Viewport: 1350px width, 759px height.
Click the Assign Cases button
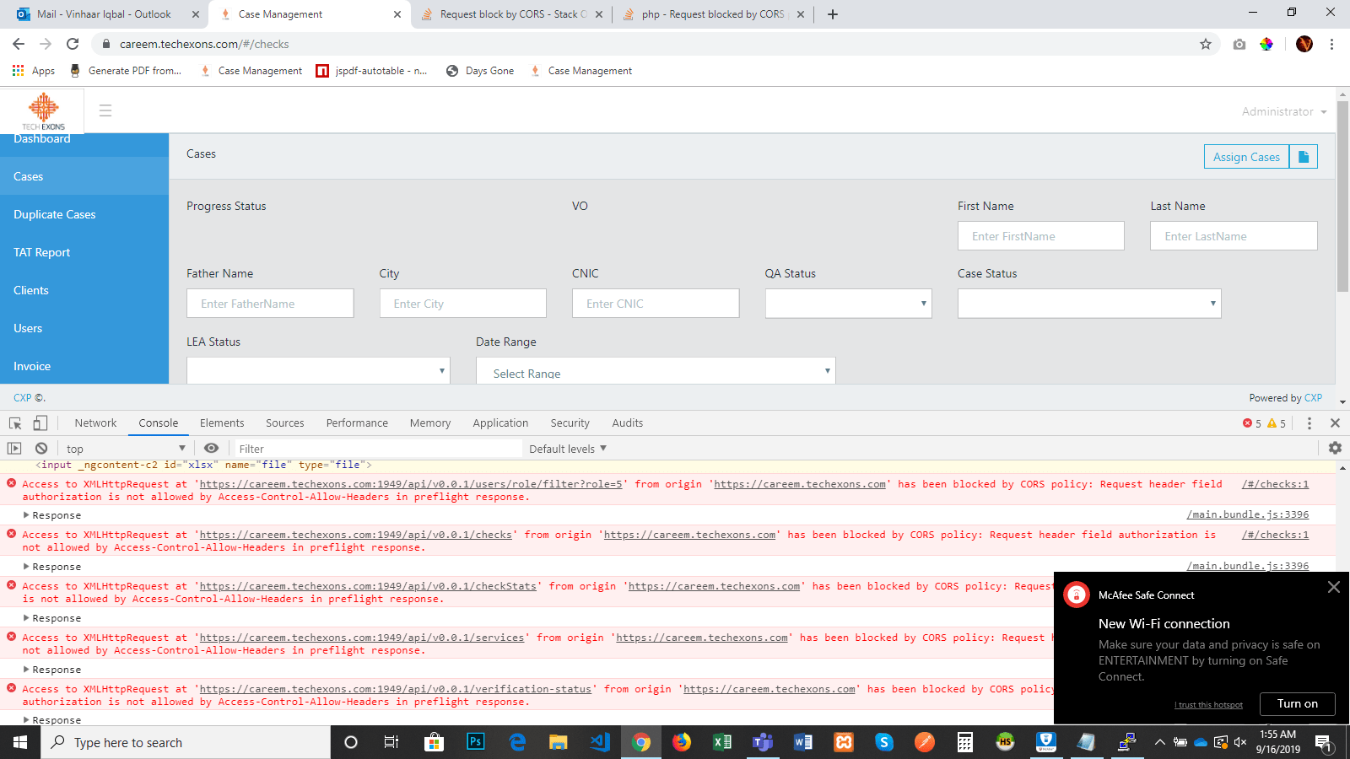(1246, 156)
